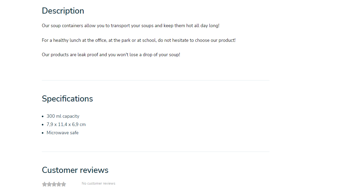Click the bullet before 300 ml capacity
The height and width of the screenshot is (195, 348).
coord(43,116)
